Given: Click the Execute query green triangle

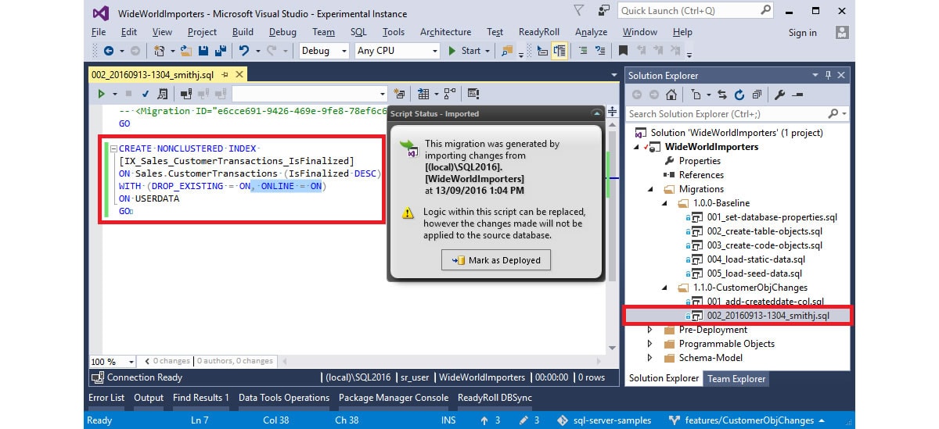Looking at the screenshot, I should coord(101,94).
